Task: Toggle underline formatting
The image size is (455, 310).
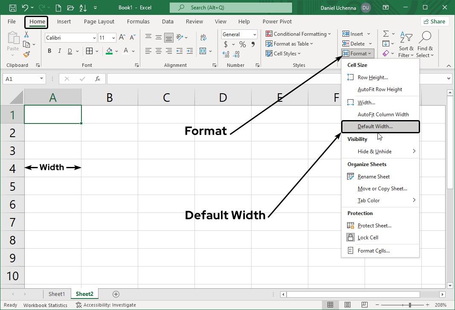Action: [69, 51]
